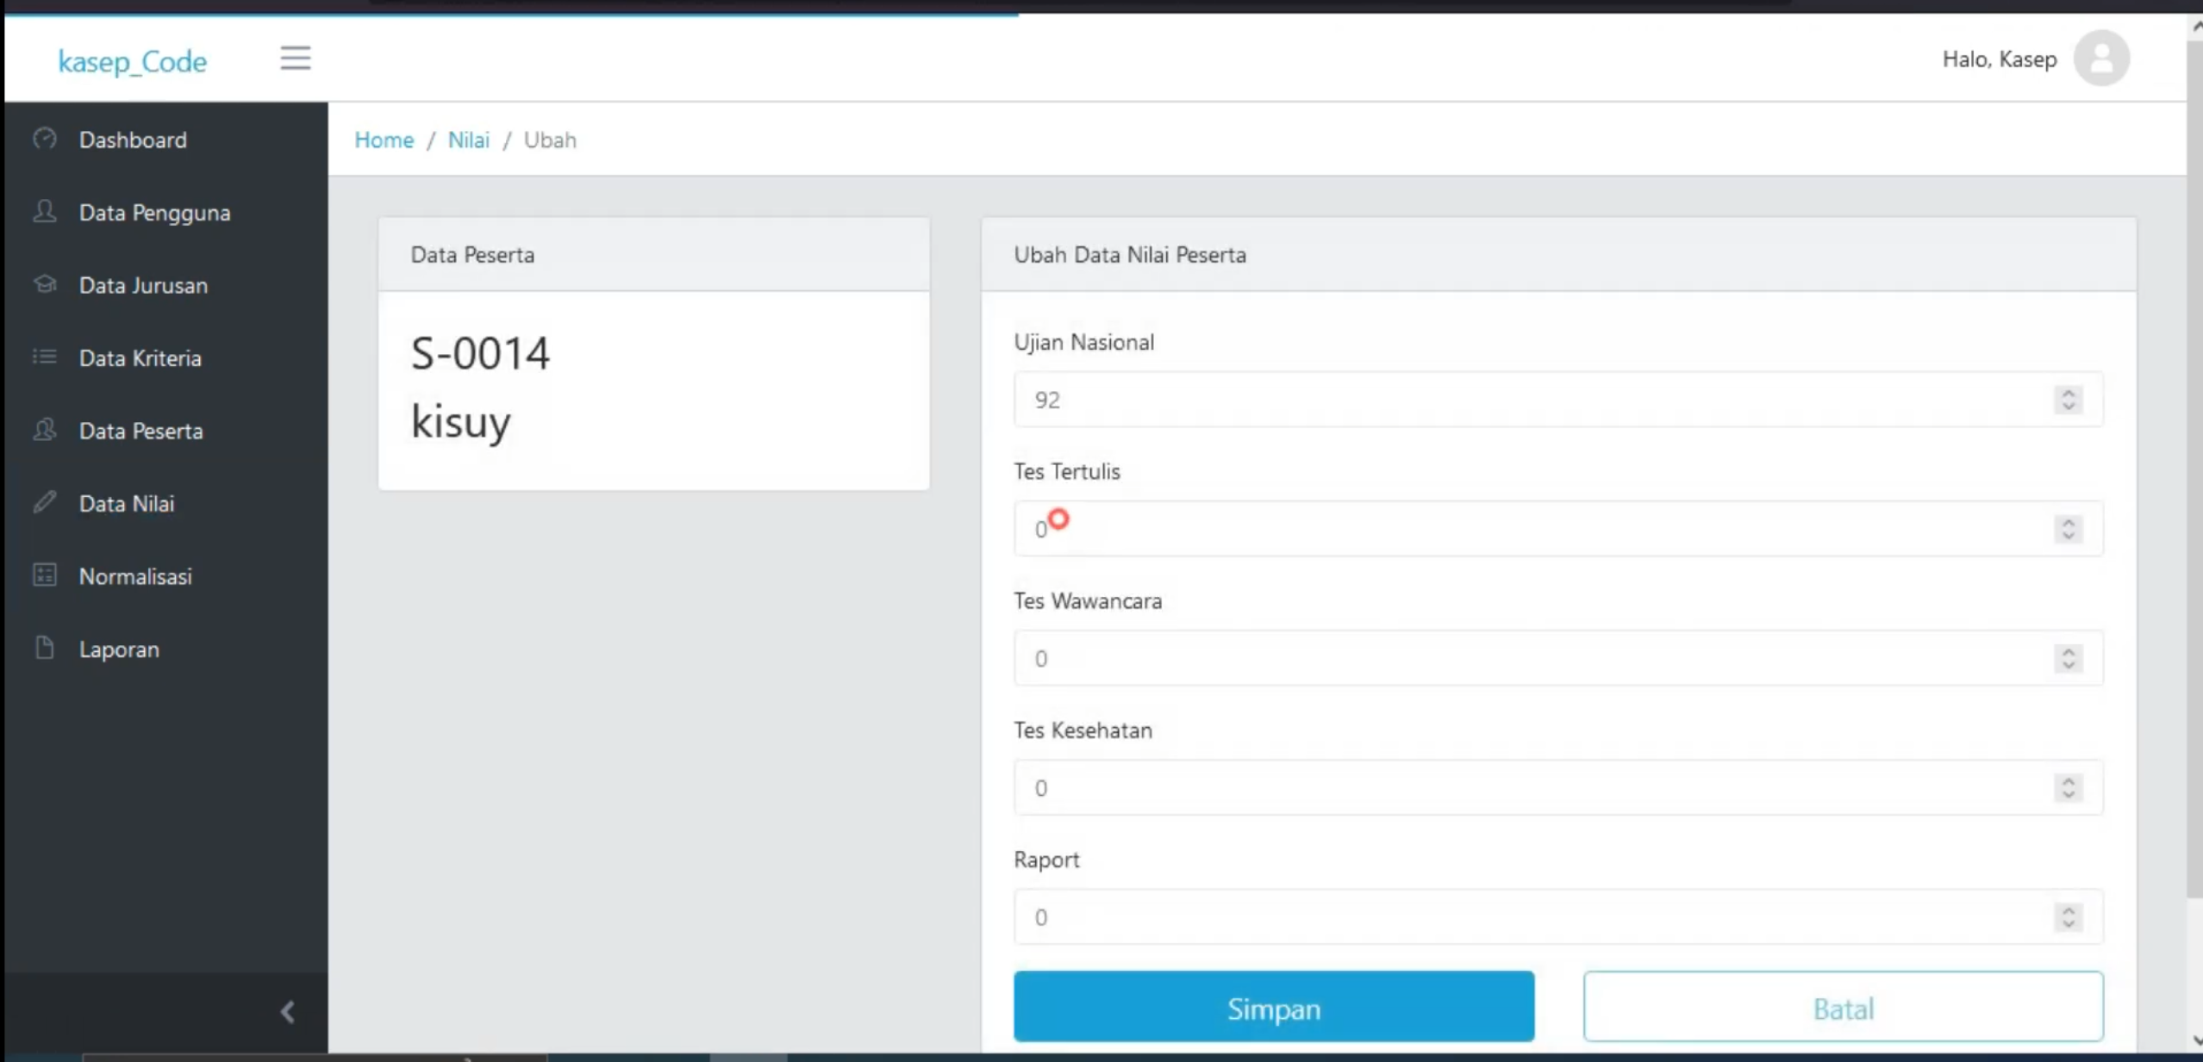Open Dashboard menu item
Viewport: 2203px width, 1062px height.
coord(165,140)
